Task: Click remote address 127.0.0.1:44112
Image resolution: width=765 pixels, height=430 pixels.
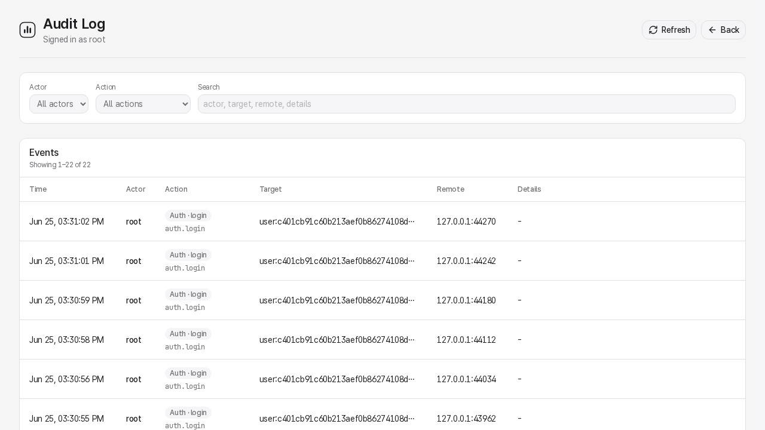Action: 466,340
